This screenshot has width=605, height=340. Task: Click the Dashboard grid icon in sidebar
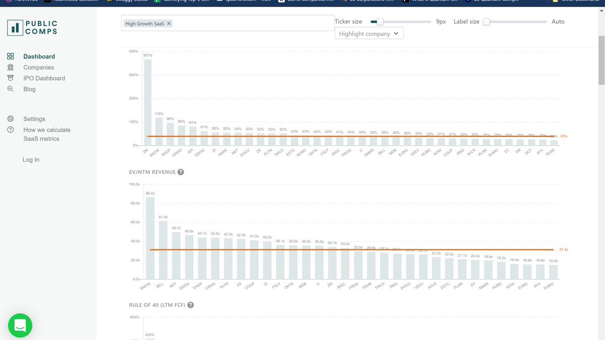tap(10, 56)
